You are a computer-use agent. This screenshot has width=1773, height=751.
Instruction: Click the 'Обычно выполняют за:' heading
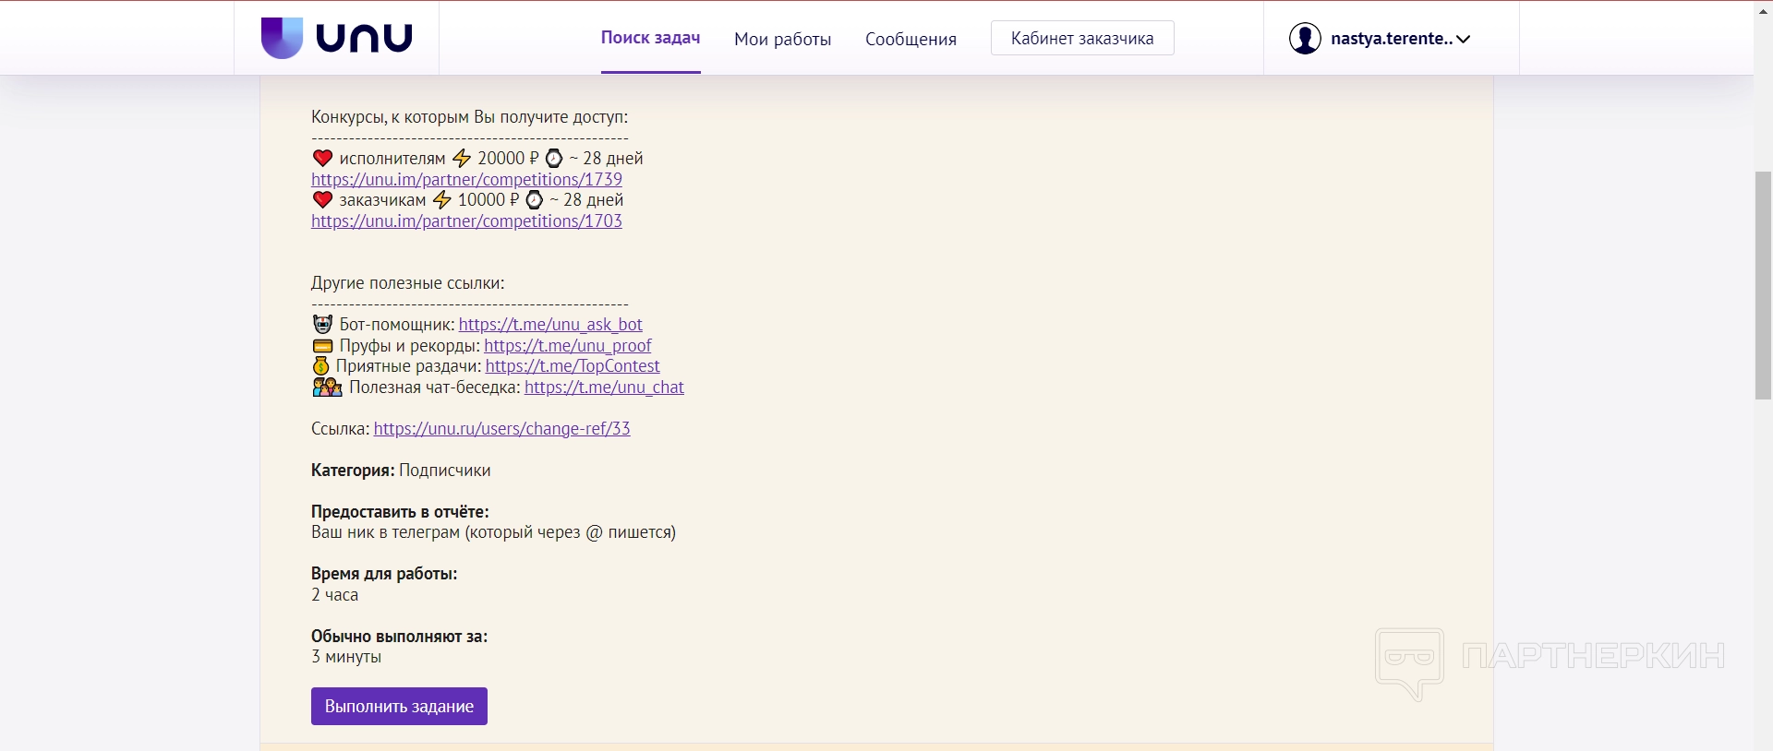[x=399, y=636]
